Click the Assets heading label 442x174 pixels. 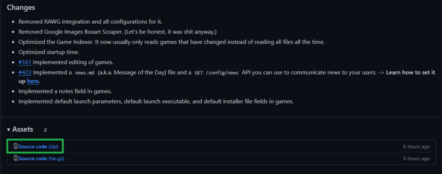[x=22, y=129]
